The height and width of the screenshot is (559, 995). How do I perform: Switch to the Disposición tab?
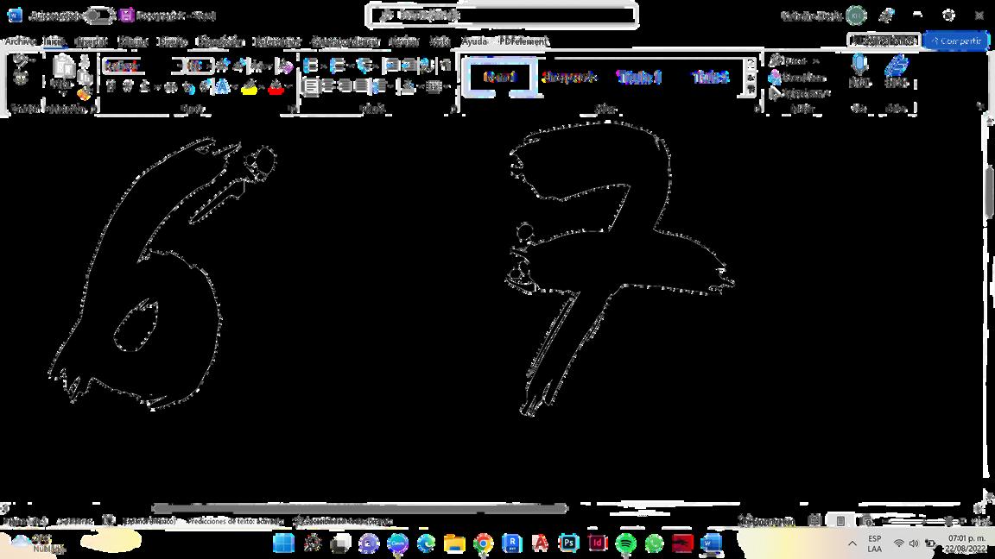pyautogui.click(x=219, y=41)
